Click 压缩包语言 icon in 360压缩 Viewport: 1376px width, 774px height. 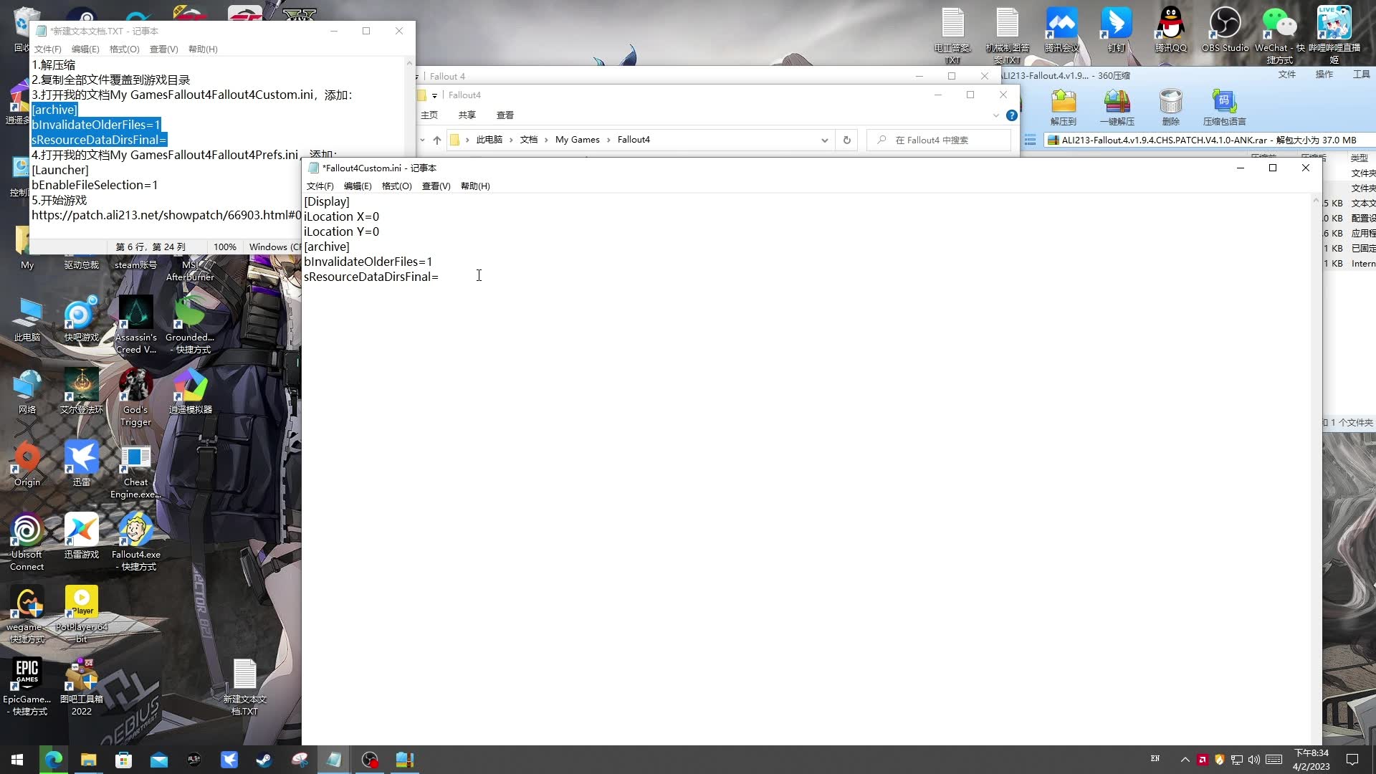(1224, 107)
